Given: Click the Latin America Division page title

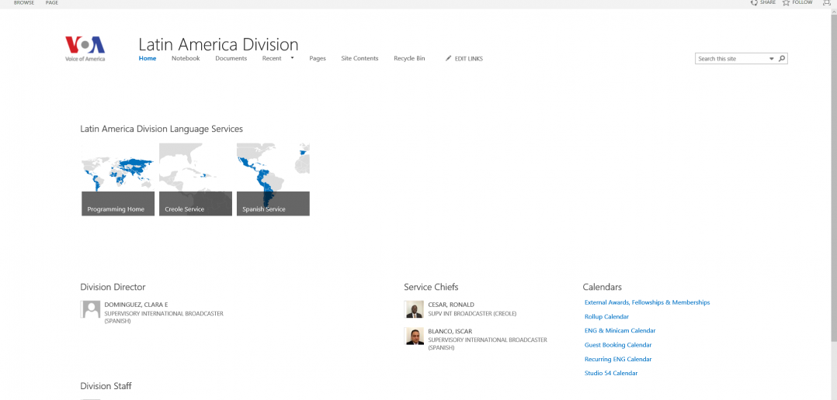Looking at the screenshot, I should [x=218, y=44].
